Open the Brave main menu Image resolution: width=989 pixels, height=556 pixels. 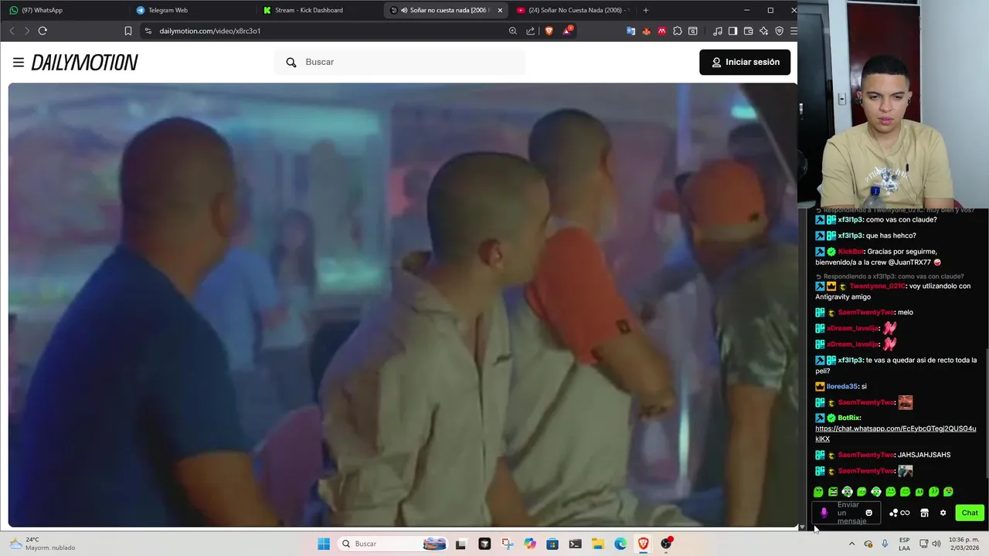pyautogui.click(x=793, y=31)
